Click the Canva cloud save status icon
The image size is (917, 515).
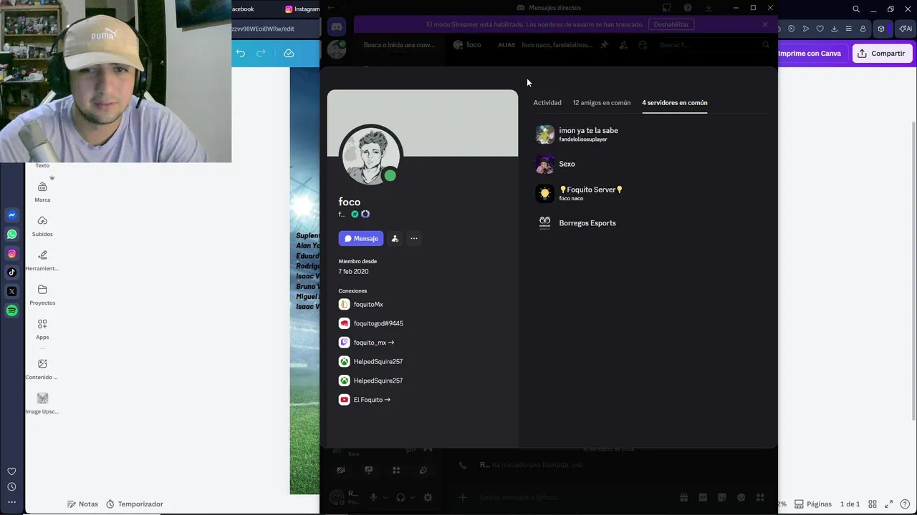click(x=289, y=53)
